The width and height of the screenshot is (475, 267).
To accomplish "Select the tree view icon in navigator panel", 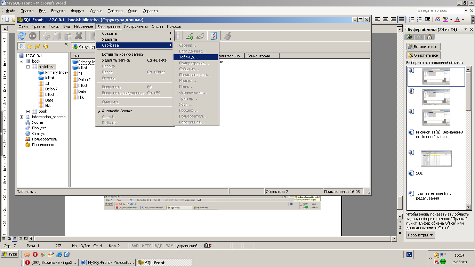I will pyautogui.click(x=21, y=46).
